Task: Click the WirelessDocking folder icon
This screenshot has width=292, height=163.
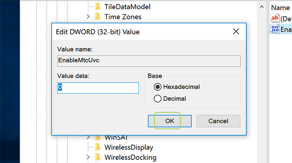Action: (x=98, y=157)
